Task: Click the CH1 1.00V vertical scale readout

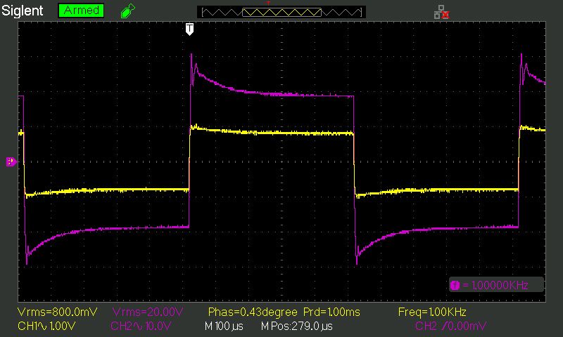Action: click(46, 326)
